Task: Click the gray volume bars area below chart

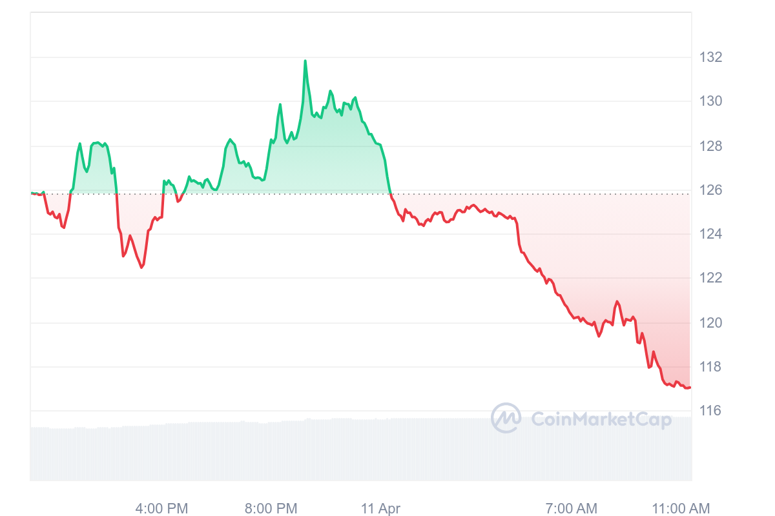Action: 360,450
